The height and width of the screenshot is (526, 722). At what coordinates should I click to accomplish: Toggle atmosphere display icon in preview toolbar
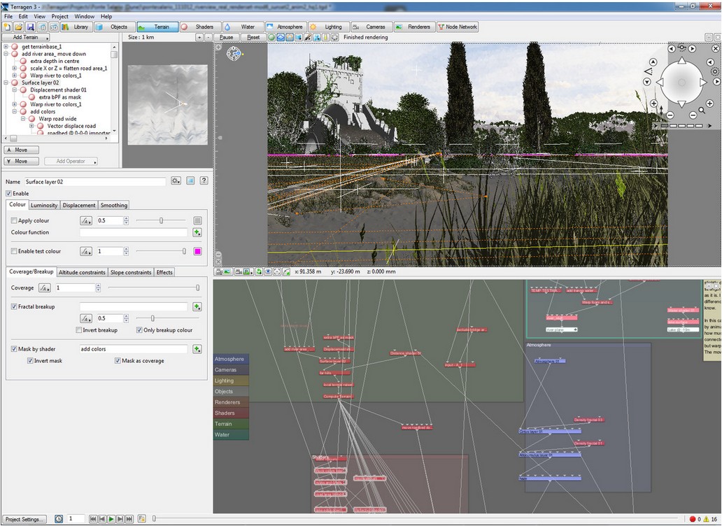click(x=281, y=37)
